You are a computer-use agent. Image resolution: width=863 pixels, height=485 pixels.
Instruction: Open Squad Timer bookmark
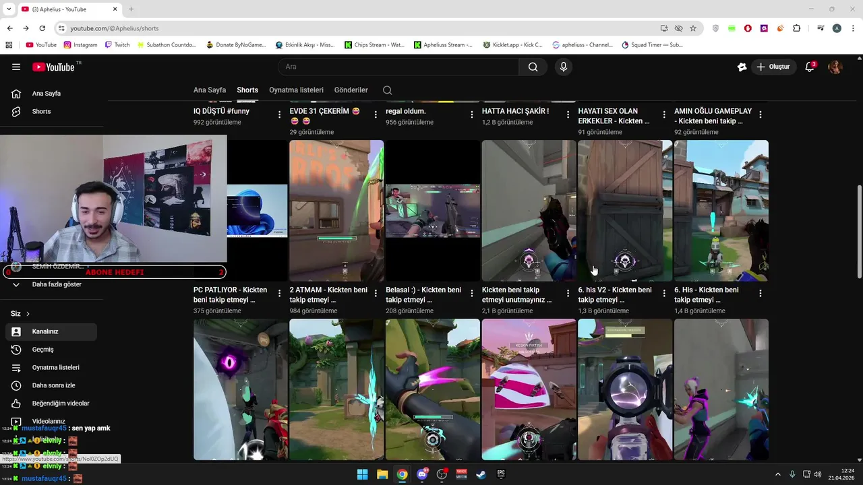point(652,45)
